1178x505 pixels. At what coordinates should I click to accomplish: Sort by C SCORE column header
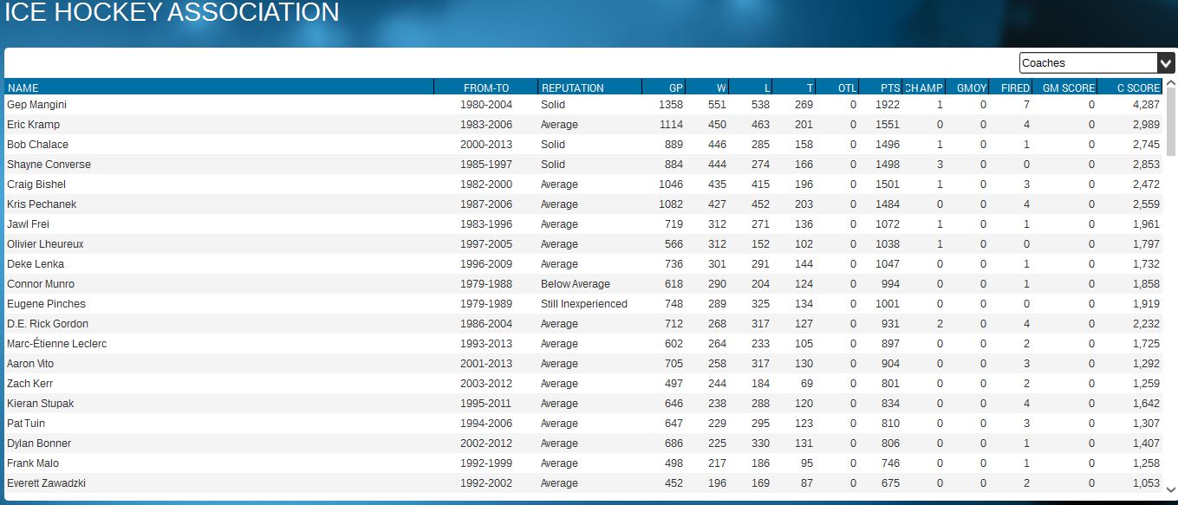[x=1130, y=87]
